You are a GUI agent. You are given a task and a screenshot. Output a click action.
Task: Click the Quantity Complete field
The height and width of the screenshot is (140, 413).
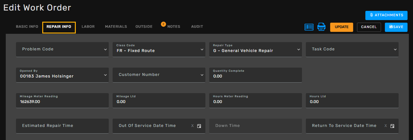(256, 75)
